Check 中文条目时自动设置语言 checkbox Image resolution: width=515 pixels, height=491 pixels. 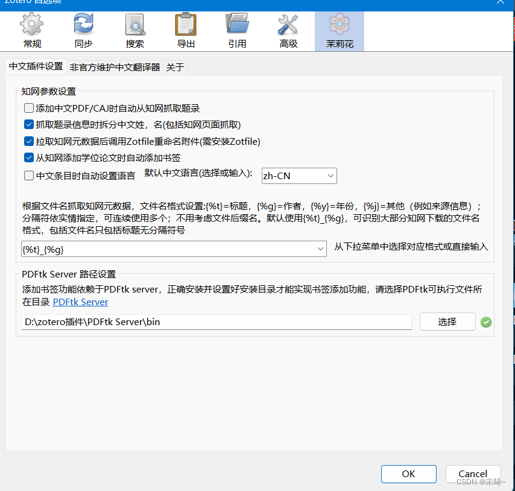[29, 176]
